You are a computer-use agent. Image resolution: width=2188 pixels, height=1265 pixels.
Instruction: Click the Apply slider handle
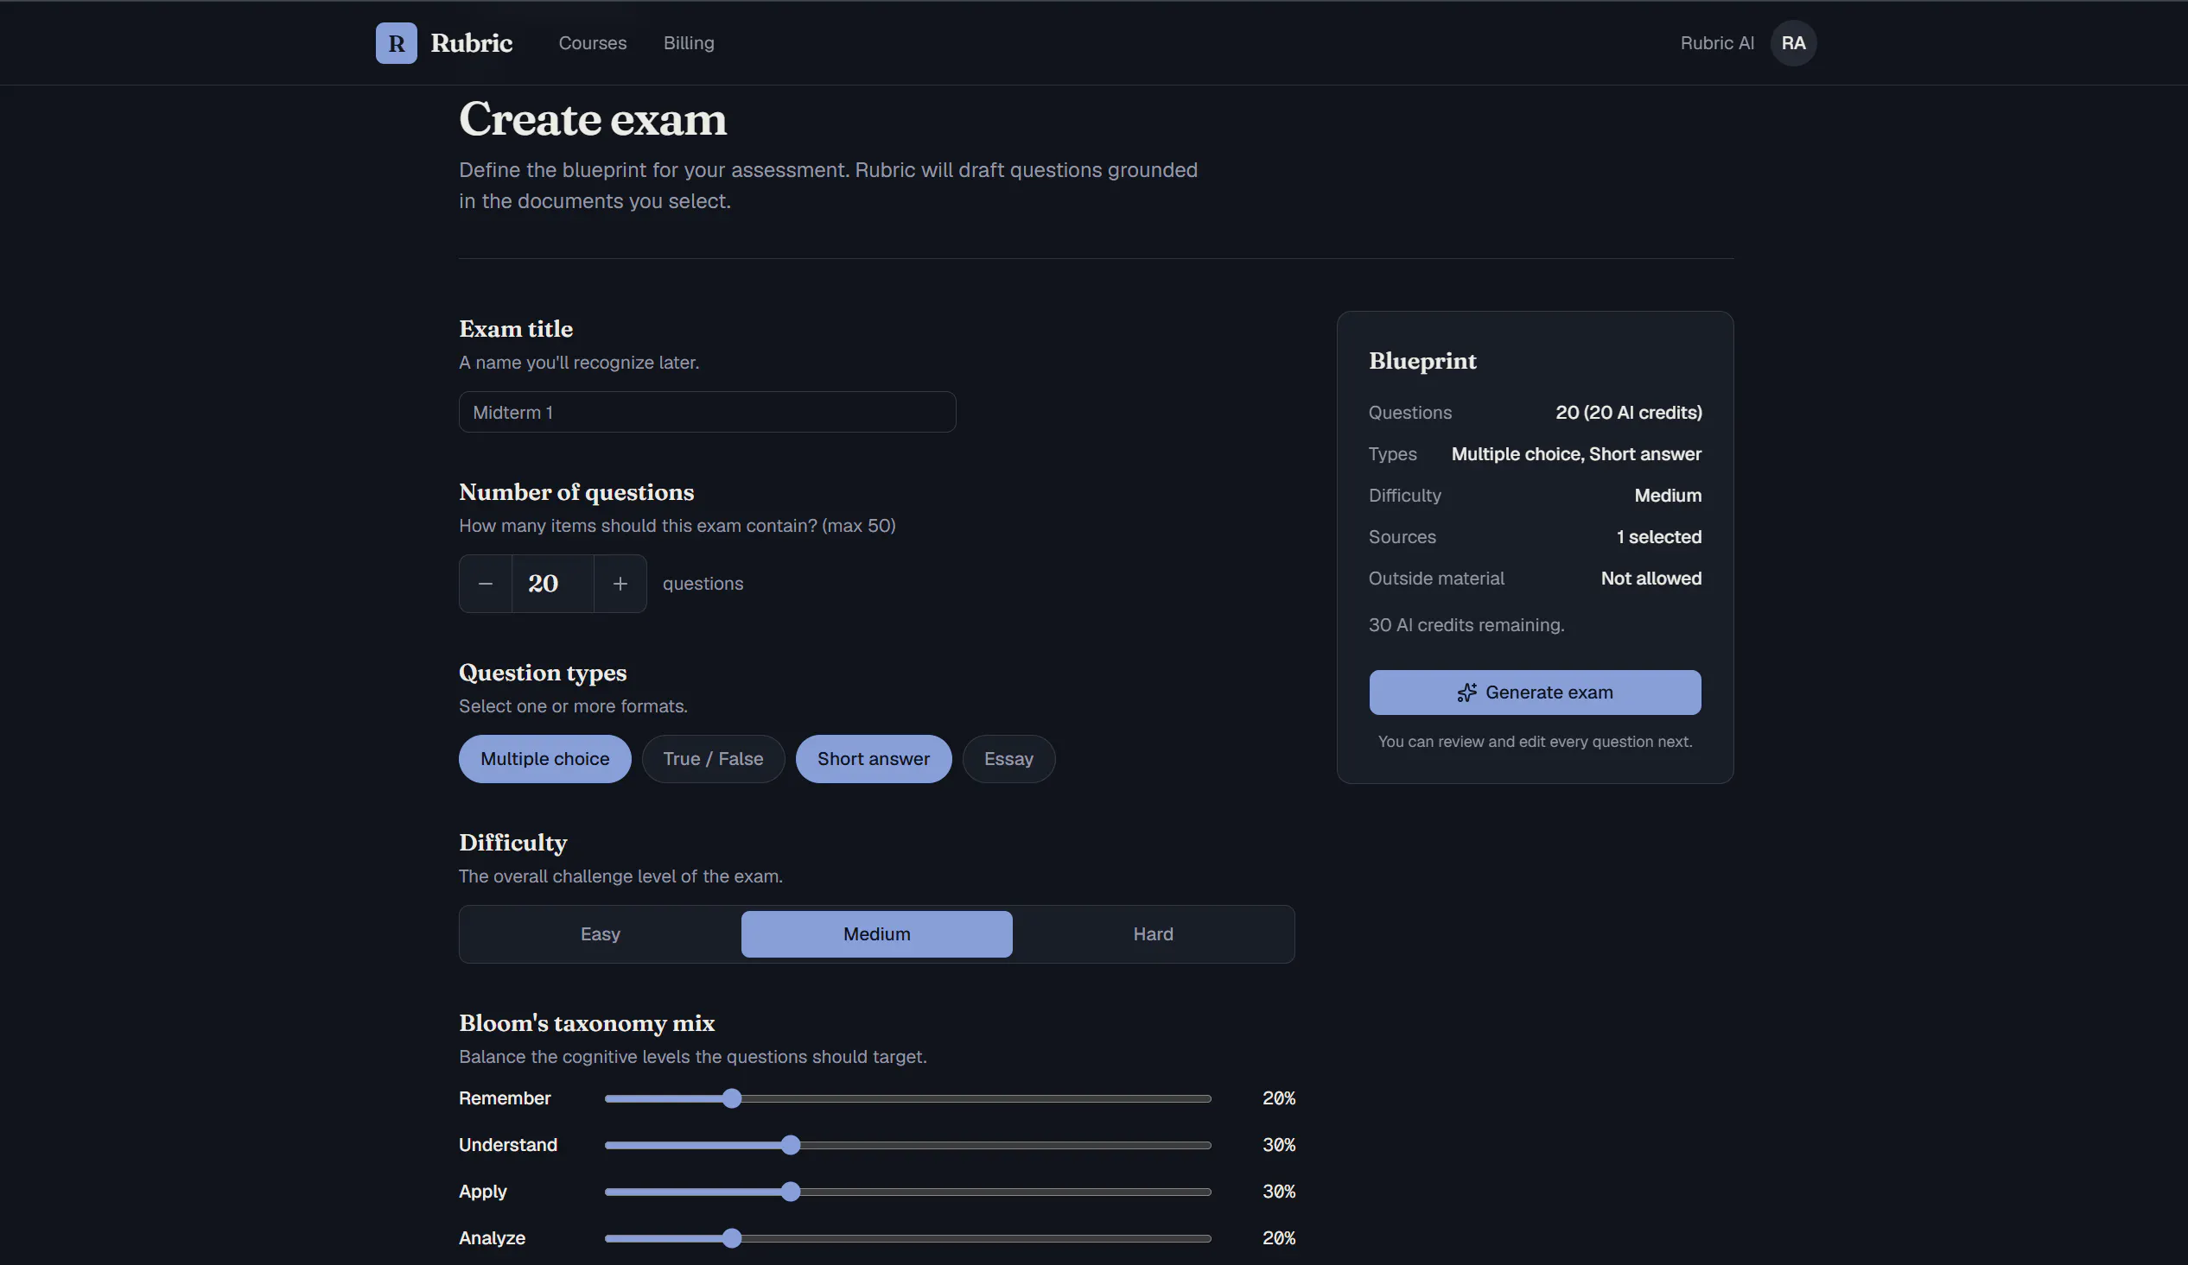click(790, 1192)
